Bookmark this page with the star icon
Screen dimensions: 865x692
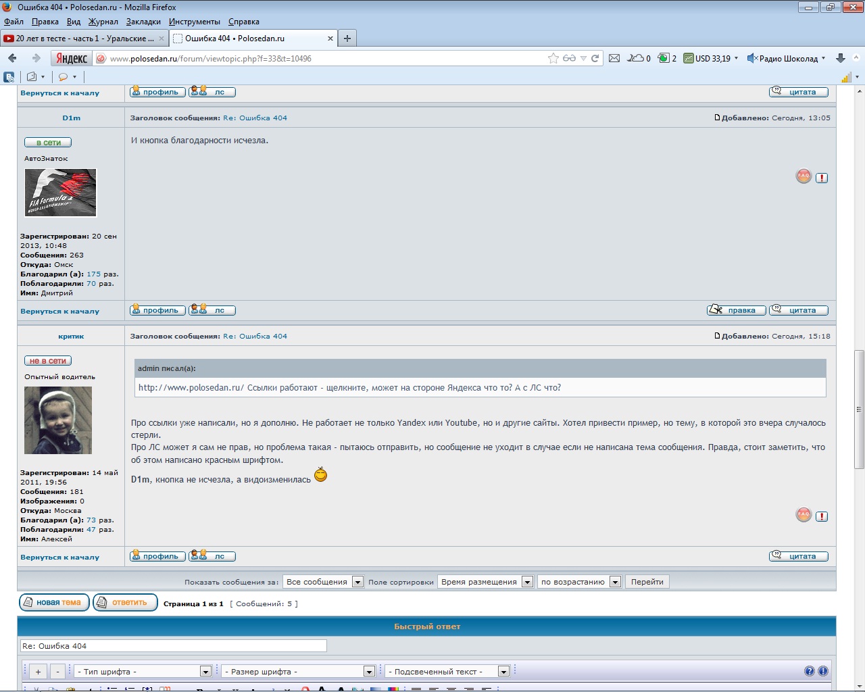tap(553, 58)
